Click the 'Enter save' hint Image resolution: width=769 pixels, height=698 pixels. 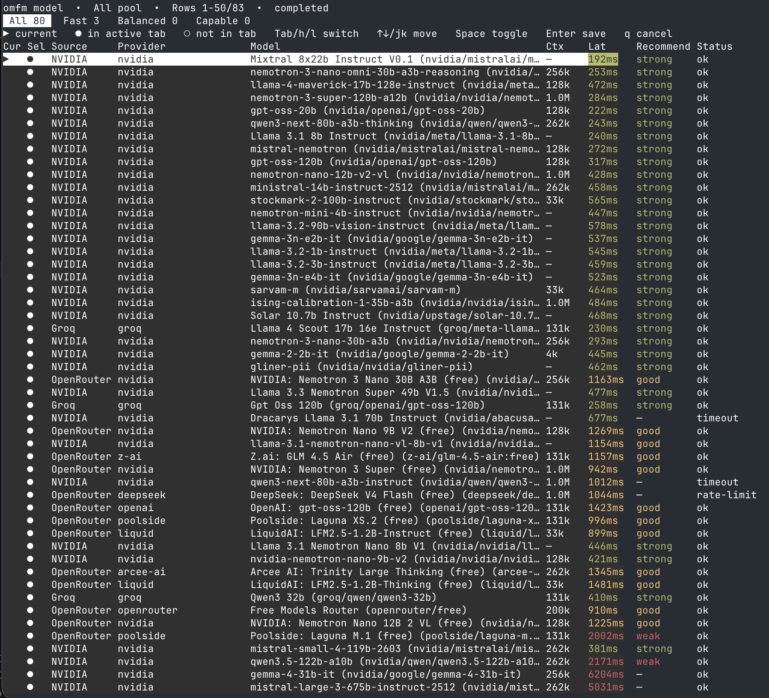tap(576, 34)
